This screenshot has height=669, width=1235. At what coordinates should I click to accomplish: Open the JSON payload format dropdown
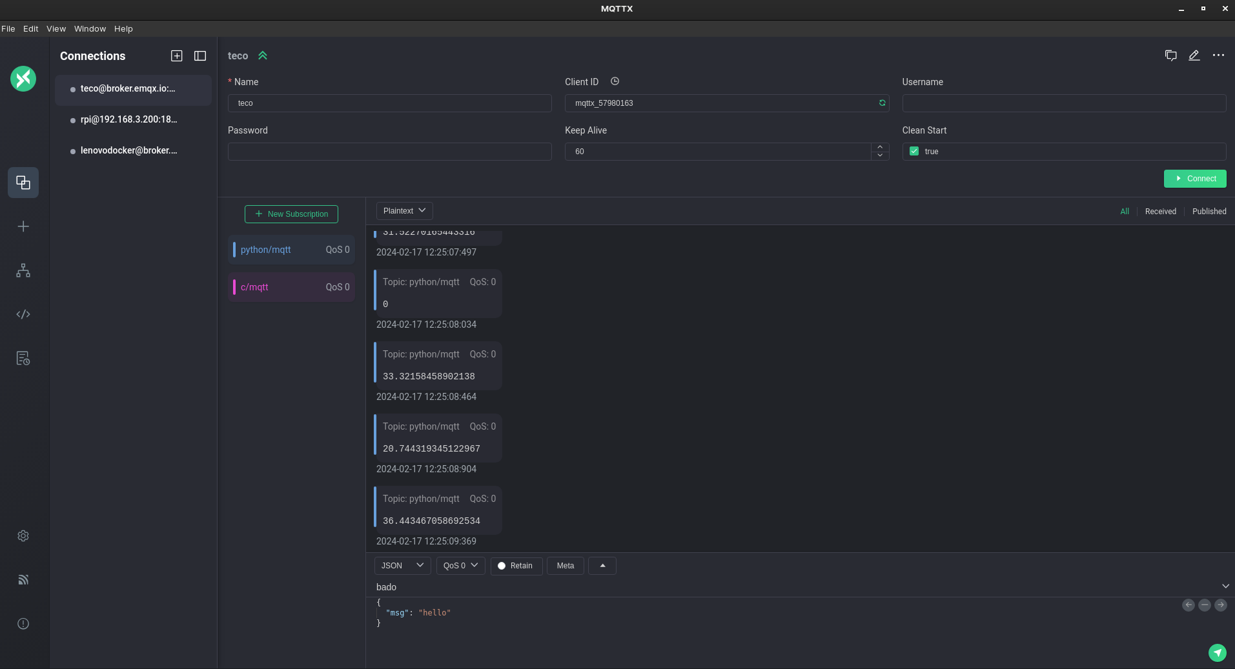tap(403, 566)
